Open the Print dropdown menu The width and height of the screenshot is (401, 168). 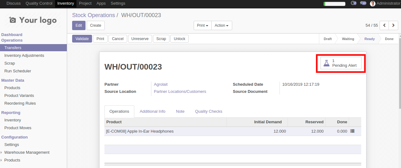pyautogui.click(x=202, y=25)
